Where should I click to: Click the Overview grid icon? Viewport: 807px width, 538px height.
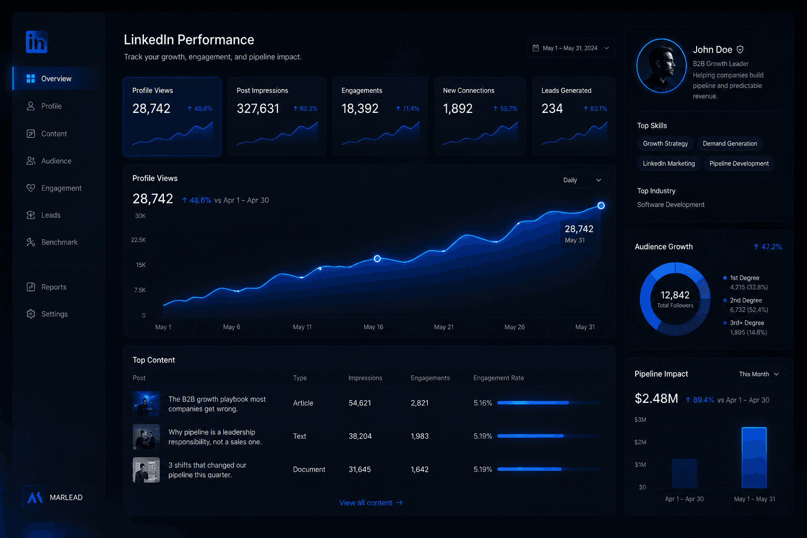click(x=31, y=78)
